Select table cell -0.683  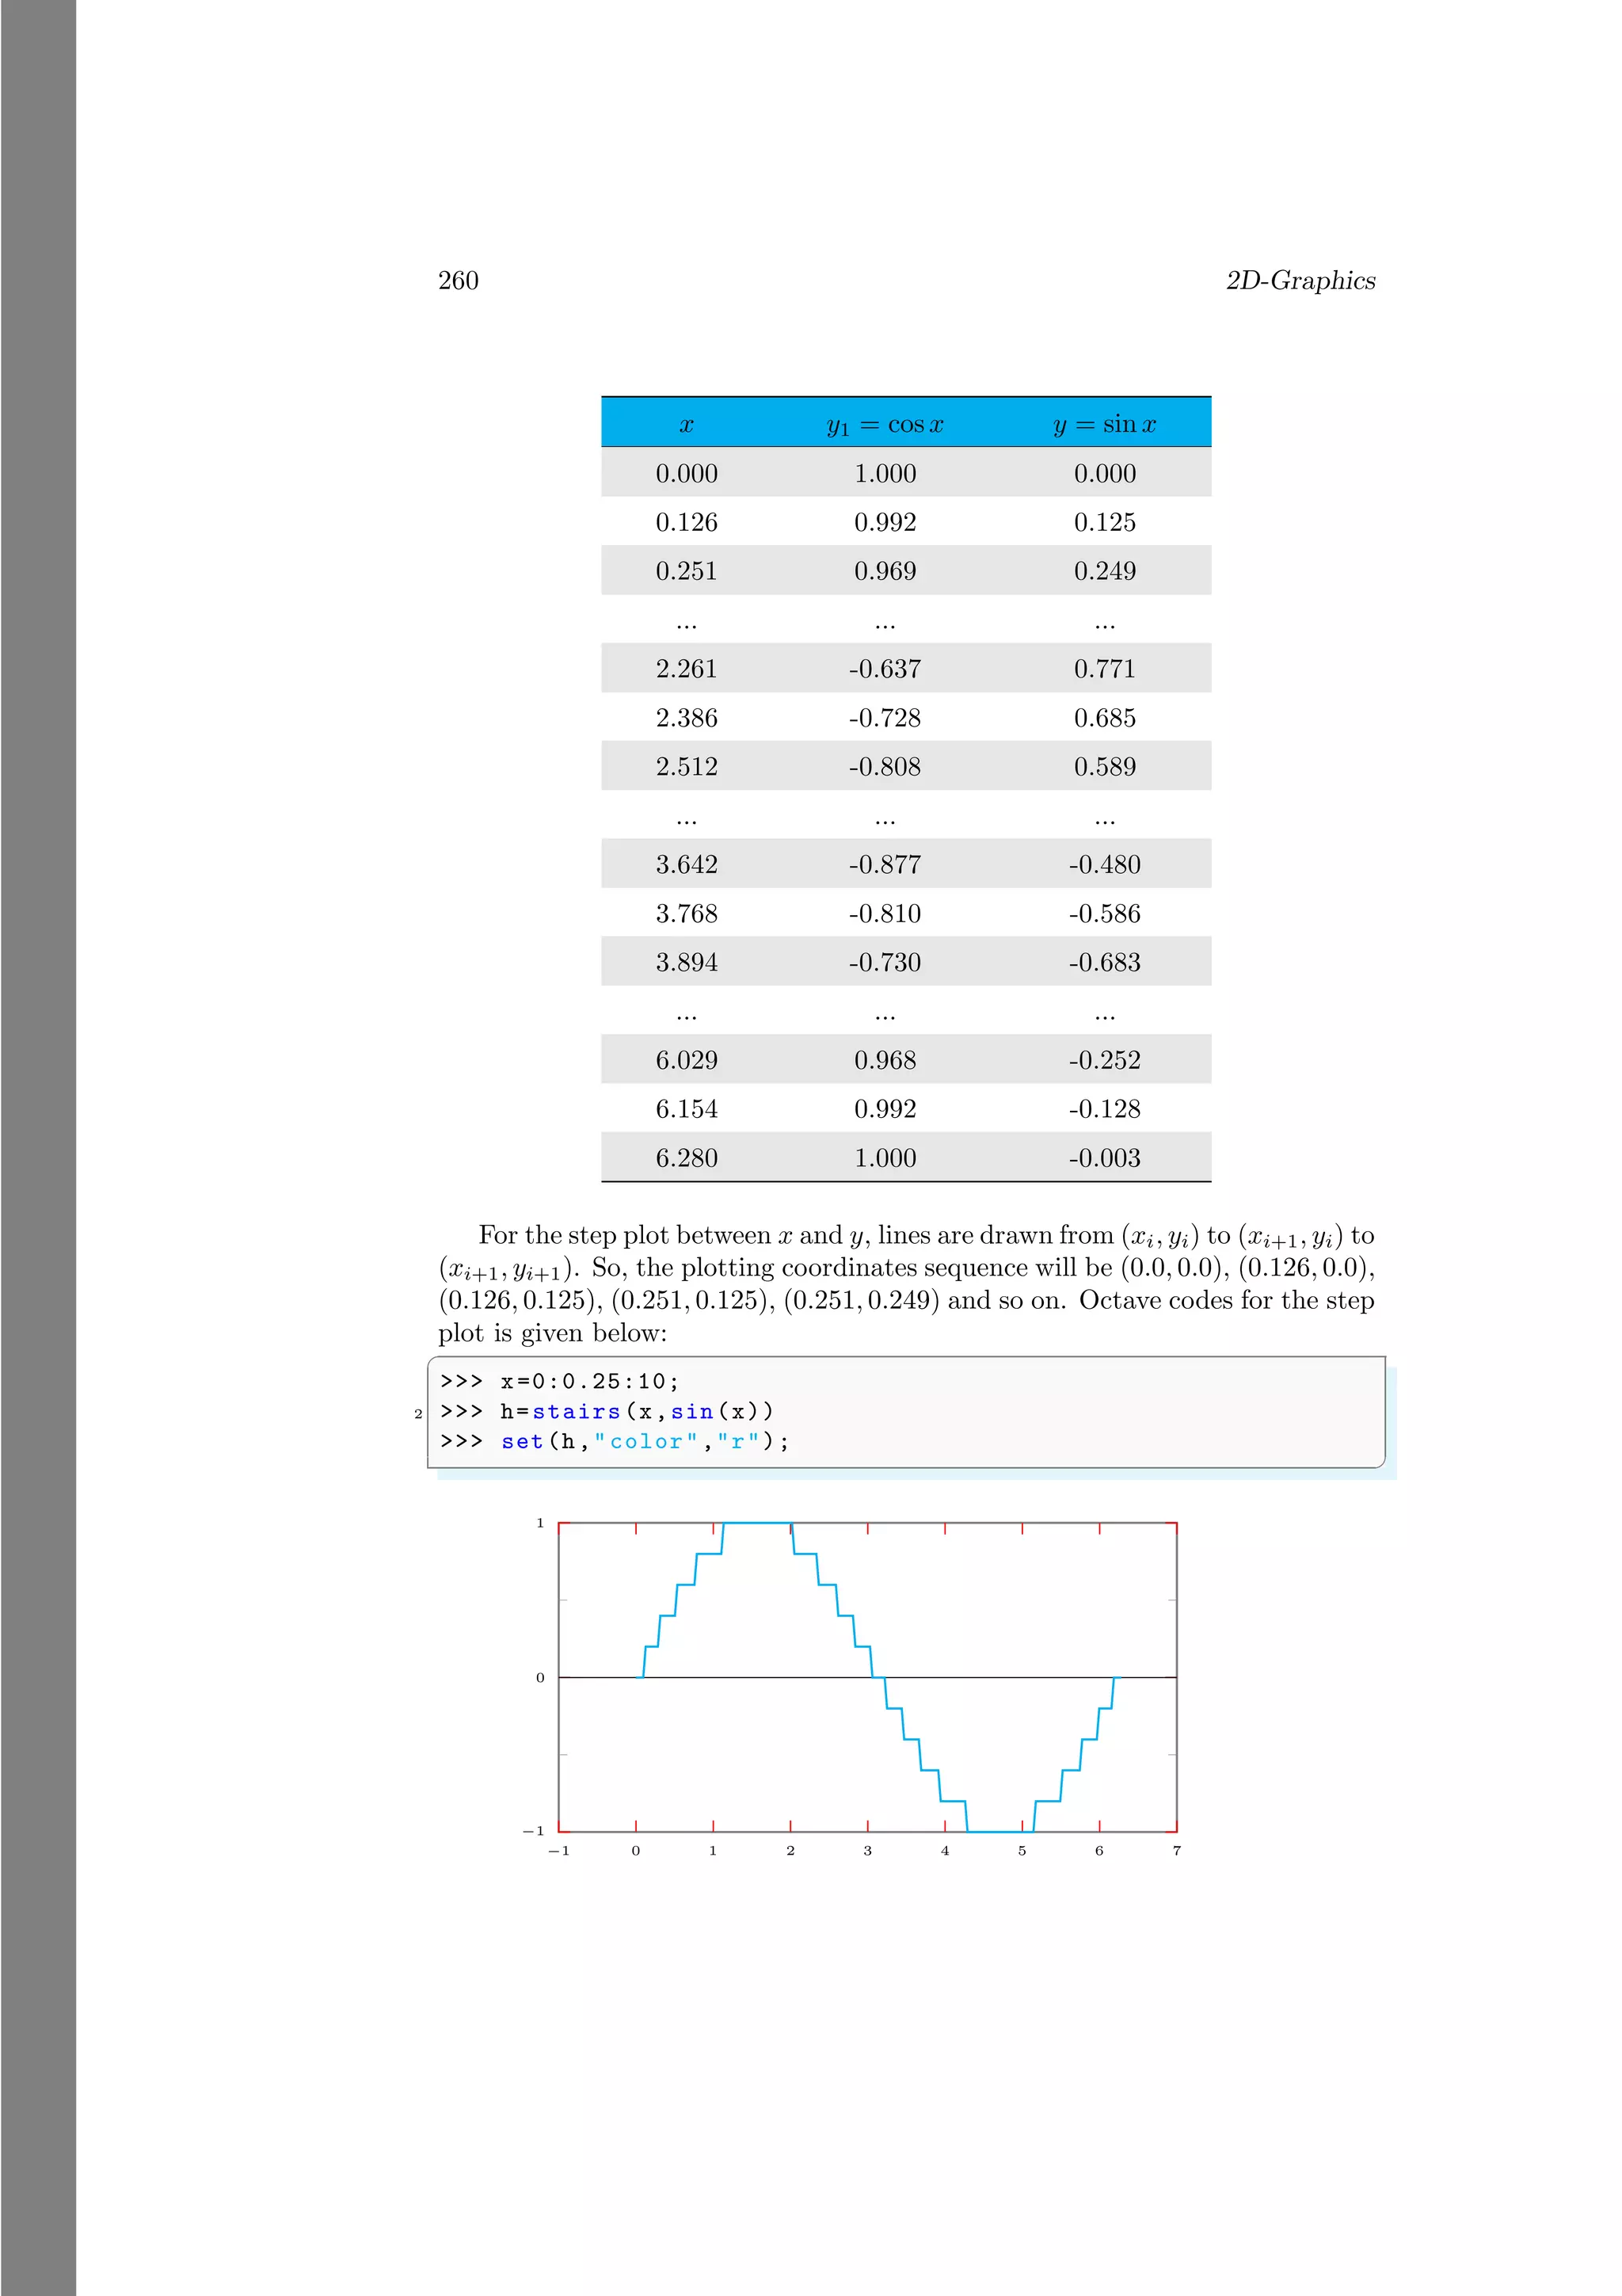pyautogui.click(x=1104, y=963)
